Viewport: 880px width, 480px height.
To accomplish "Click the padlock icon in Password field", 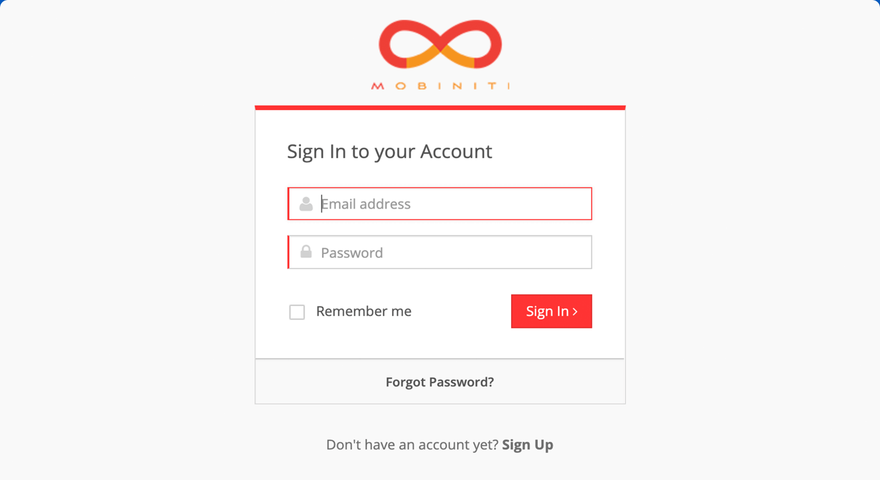I will click(306, 252).
